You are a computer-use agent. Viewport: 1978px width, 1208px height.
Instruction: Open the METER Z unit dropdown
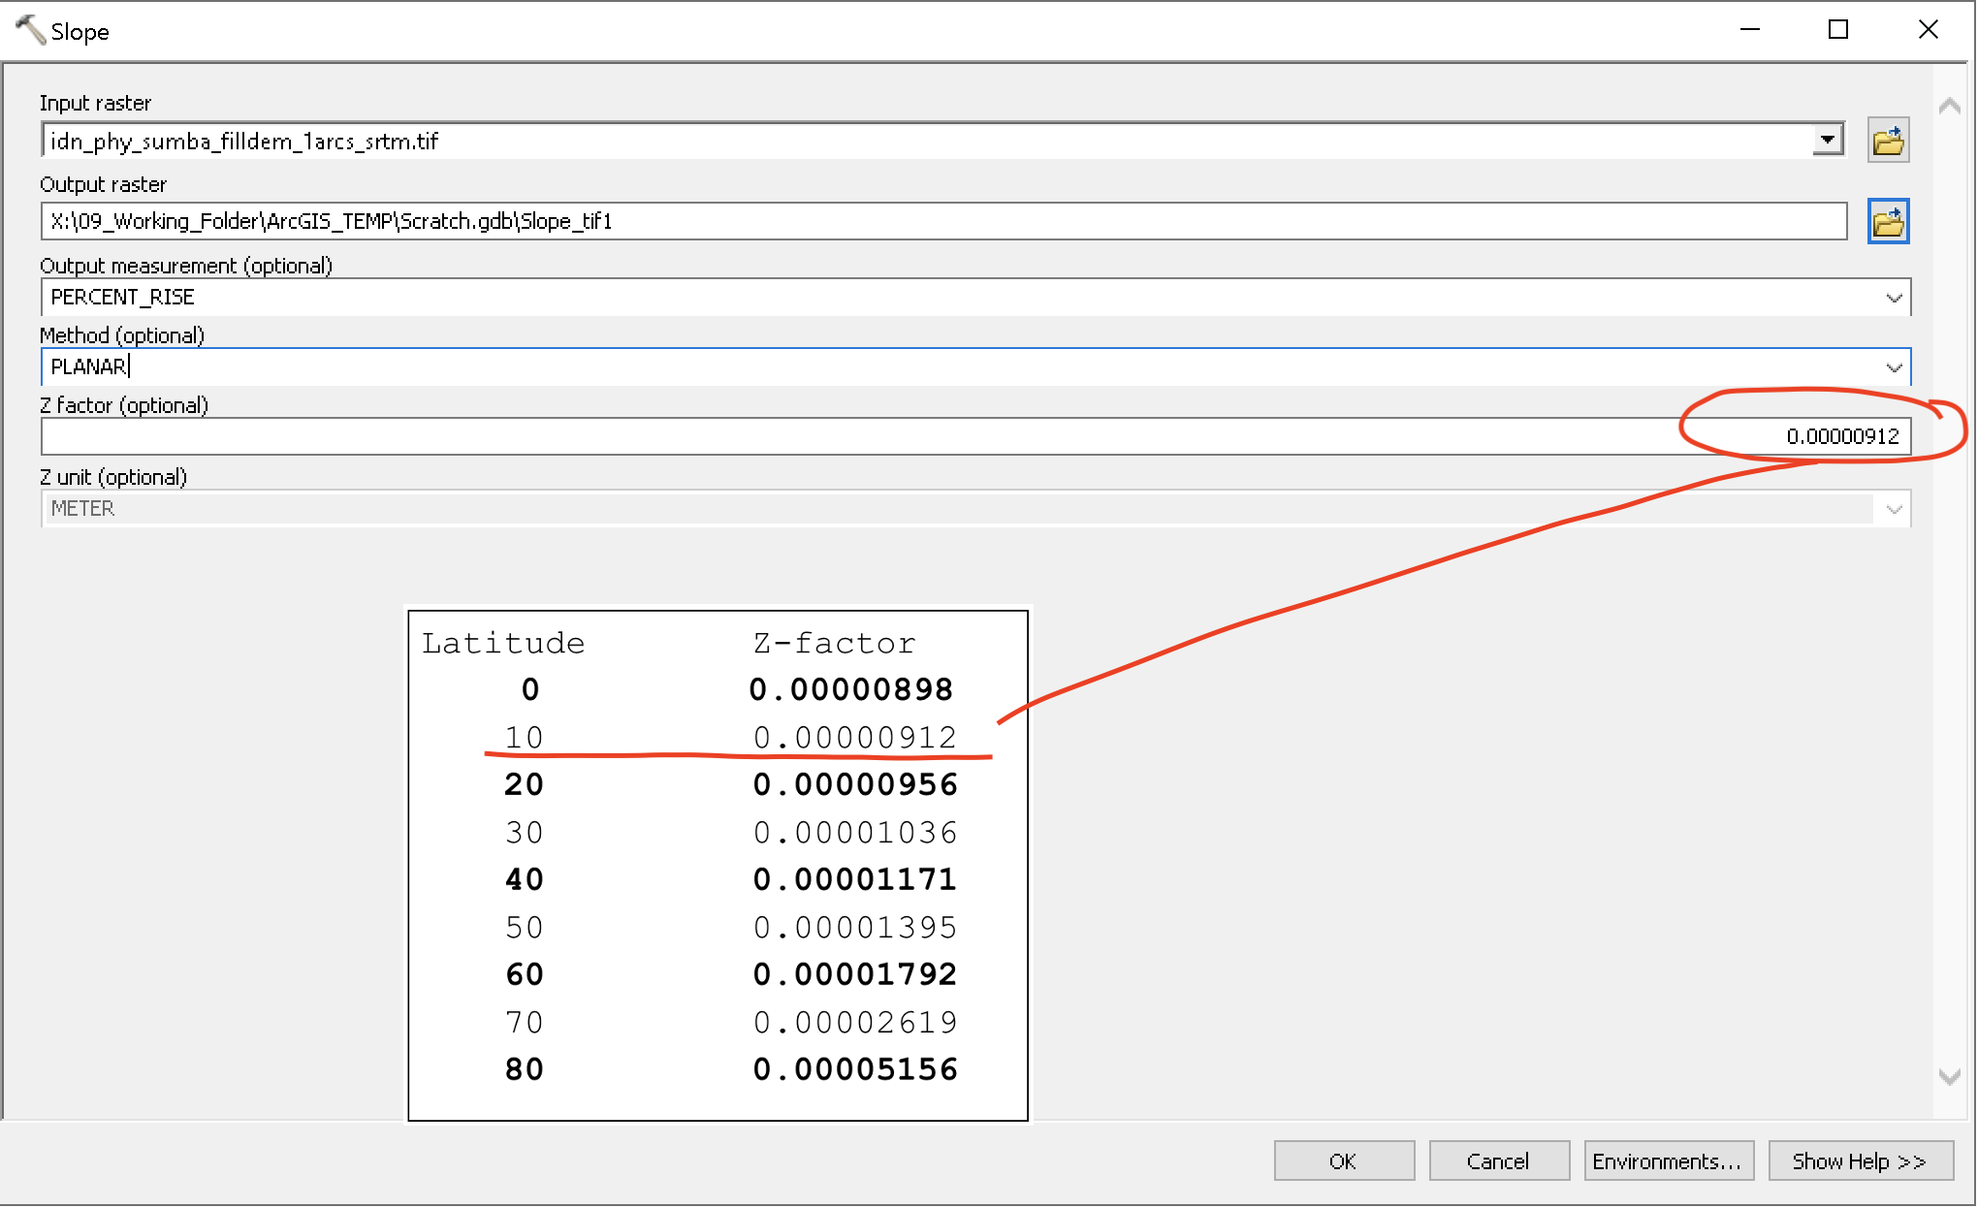click(1893, 509)
